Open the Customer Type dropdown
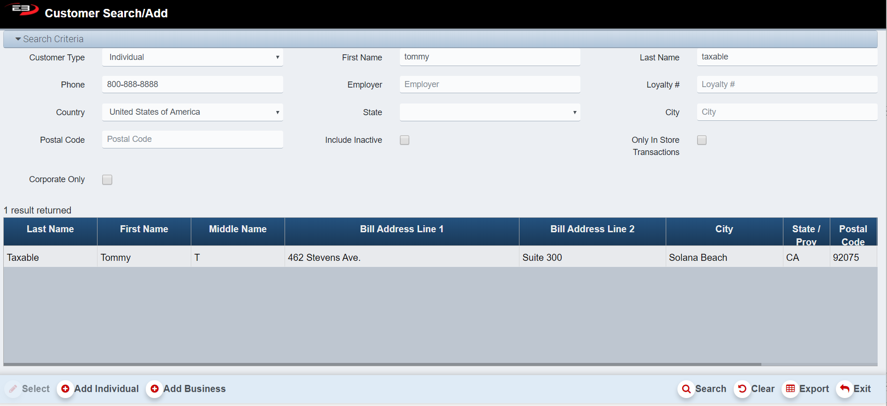 (192, 58)
